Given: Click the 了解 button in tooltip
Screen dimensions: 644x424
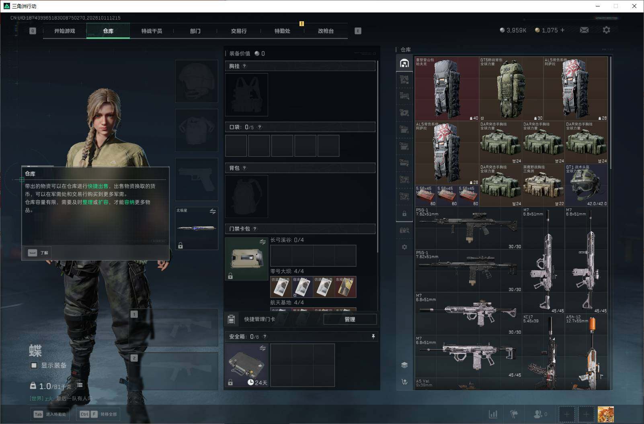Looking at the screenshot, I should (38, 253).
